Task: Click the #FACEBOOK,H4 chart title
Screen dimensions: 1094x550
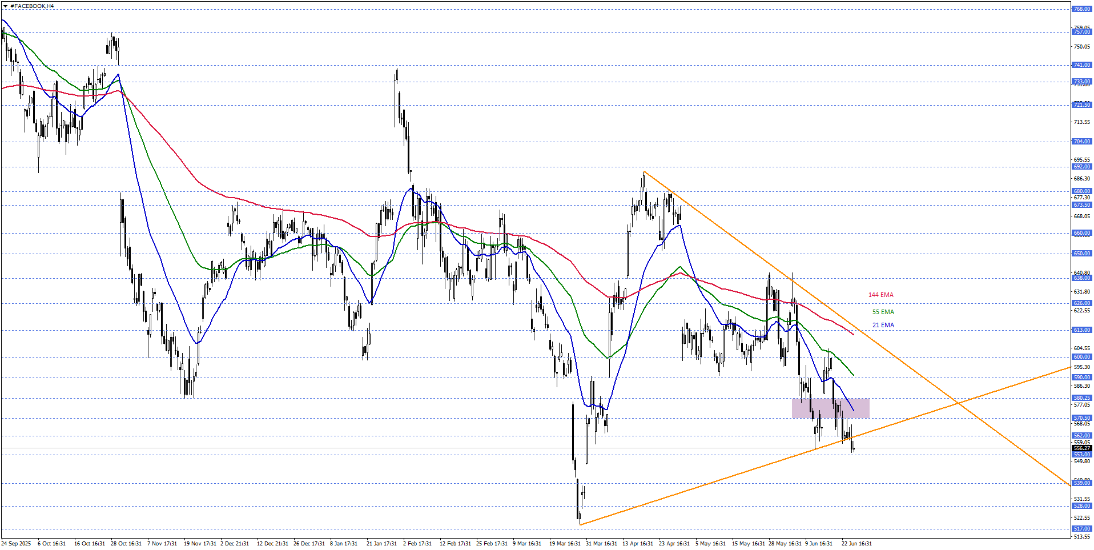Action: pos(32,6)
